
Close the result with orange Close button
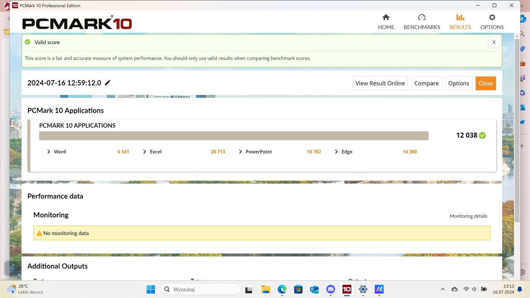point(486,83)
